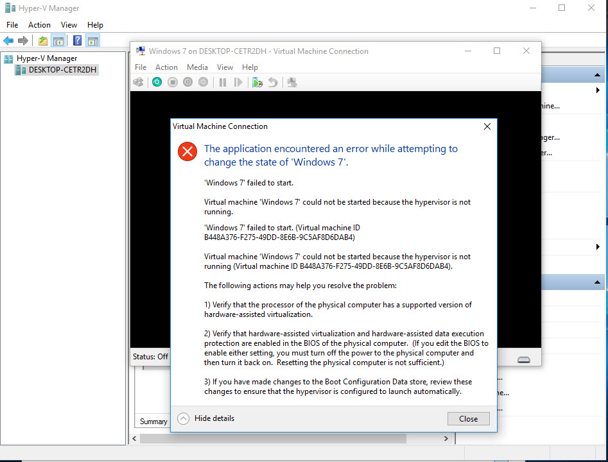Maximize the Hyper-V Manager window
Viewport: 608px width, 462px height.
[562, 8]
